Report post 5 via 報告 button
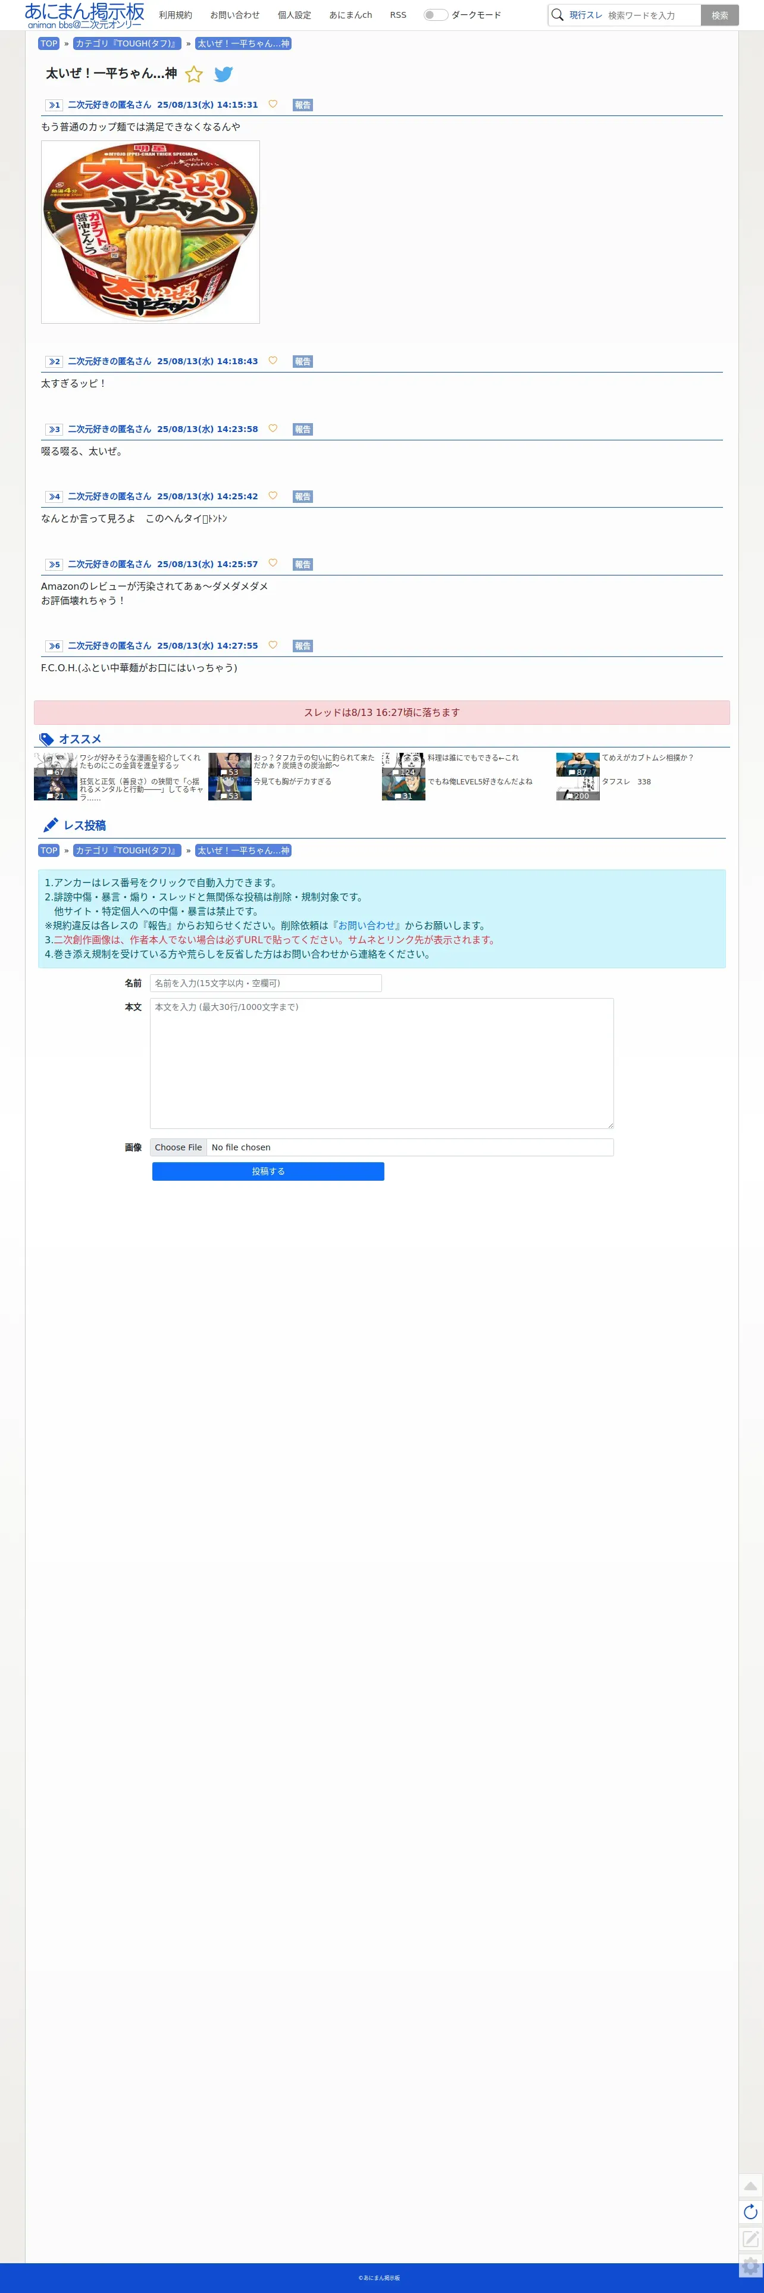This screenshot has height=2293, width=764. pos(303,564)
